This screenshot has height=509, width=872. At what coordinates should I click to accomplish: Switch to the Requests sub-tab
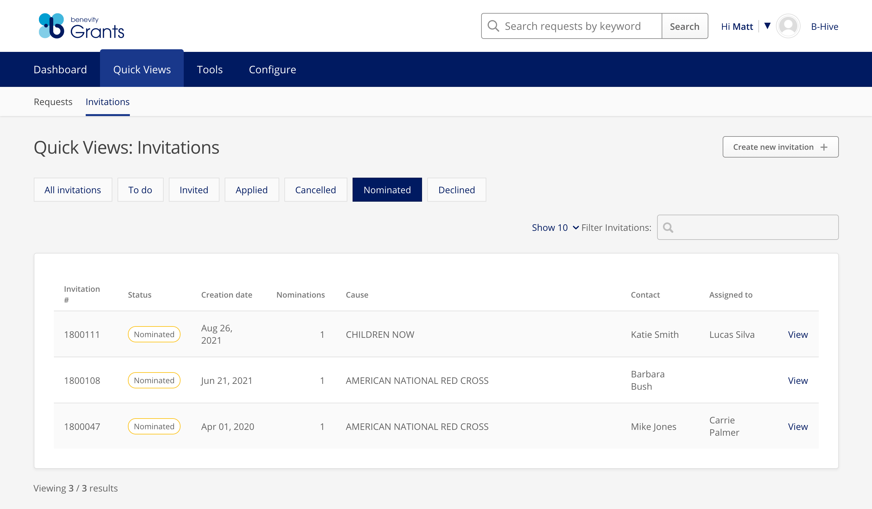pos(53,101)
